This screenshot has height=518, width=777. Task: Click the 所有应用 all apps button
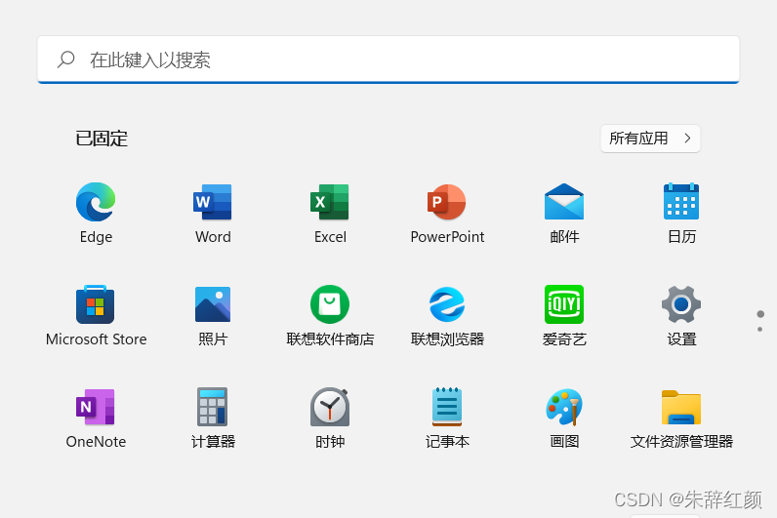point(650,139)
